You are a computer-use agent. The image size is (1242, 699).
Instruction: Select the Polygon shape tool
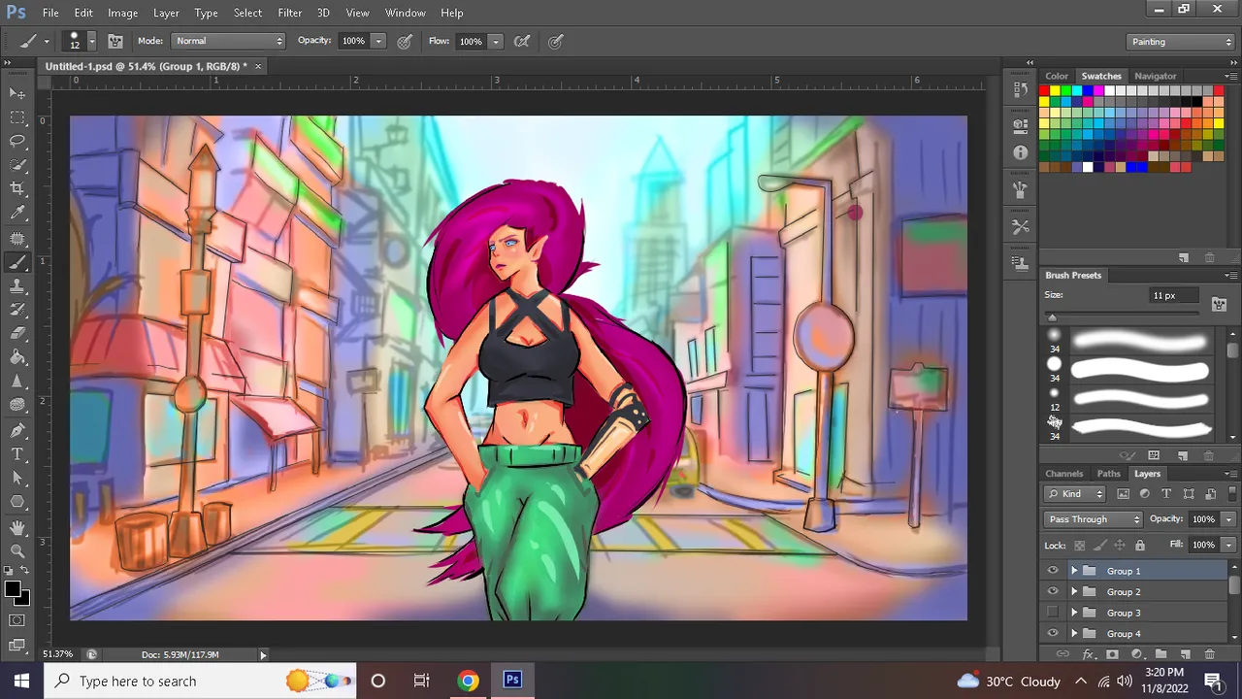(17, 502)
